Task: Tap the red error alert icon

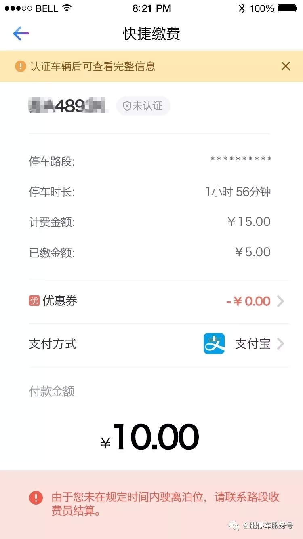Action: pyautogui.click(x=36, y=497)
